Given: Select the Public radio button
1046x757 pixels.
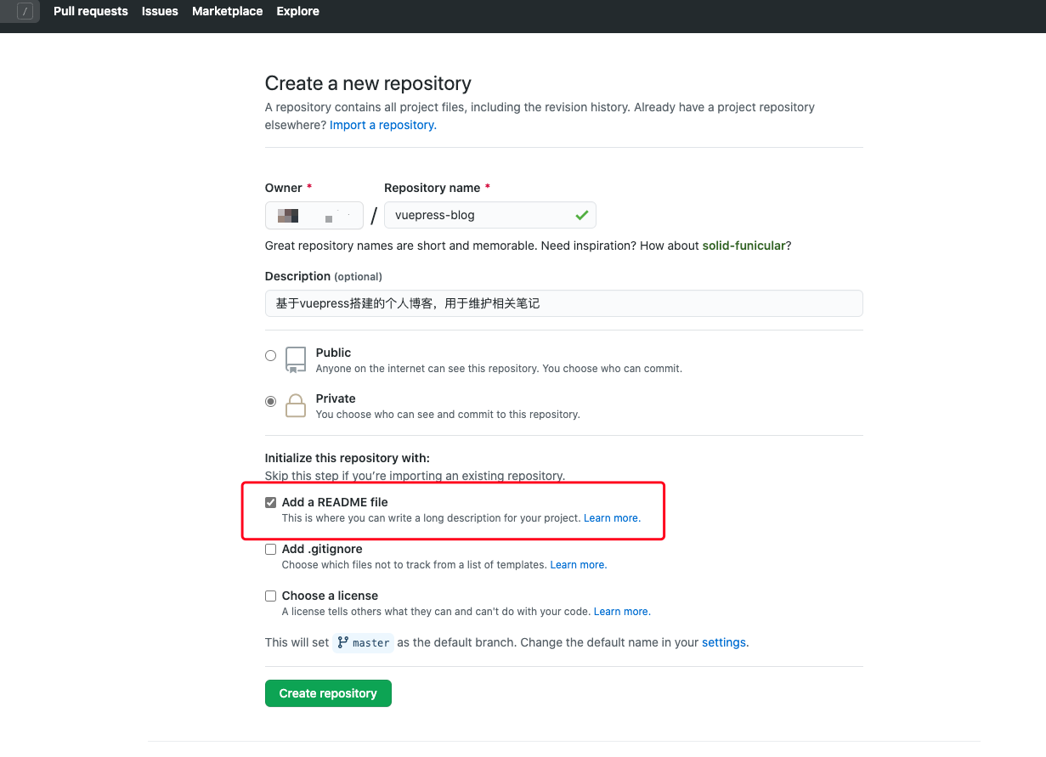Looking at the screenshot, I should [x=271, y=356].
